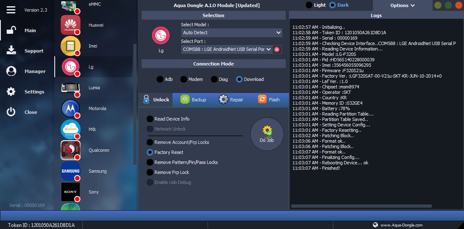Click the globe icon beside www.Aqua-Dongle.com
The image size is (464, 229).
point(375,225)
